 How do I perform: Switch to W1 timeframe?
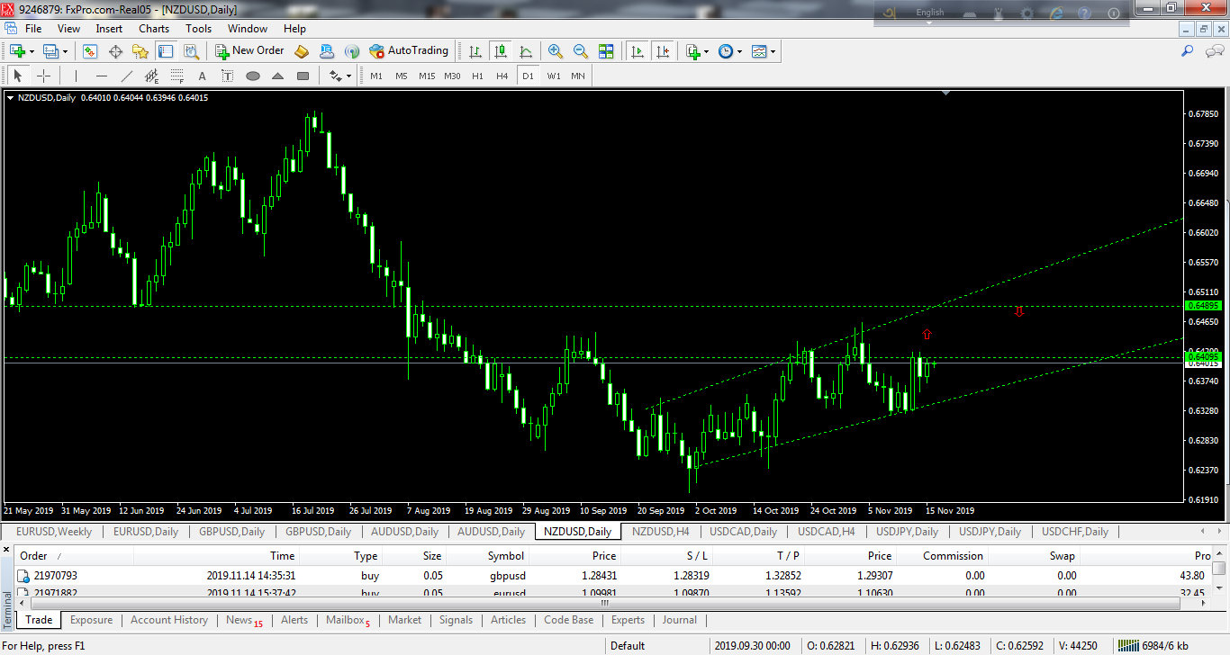click(553, 76)
